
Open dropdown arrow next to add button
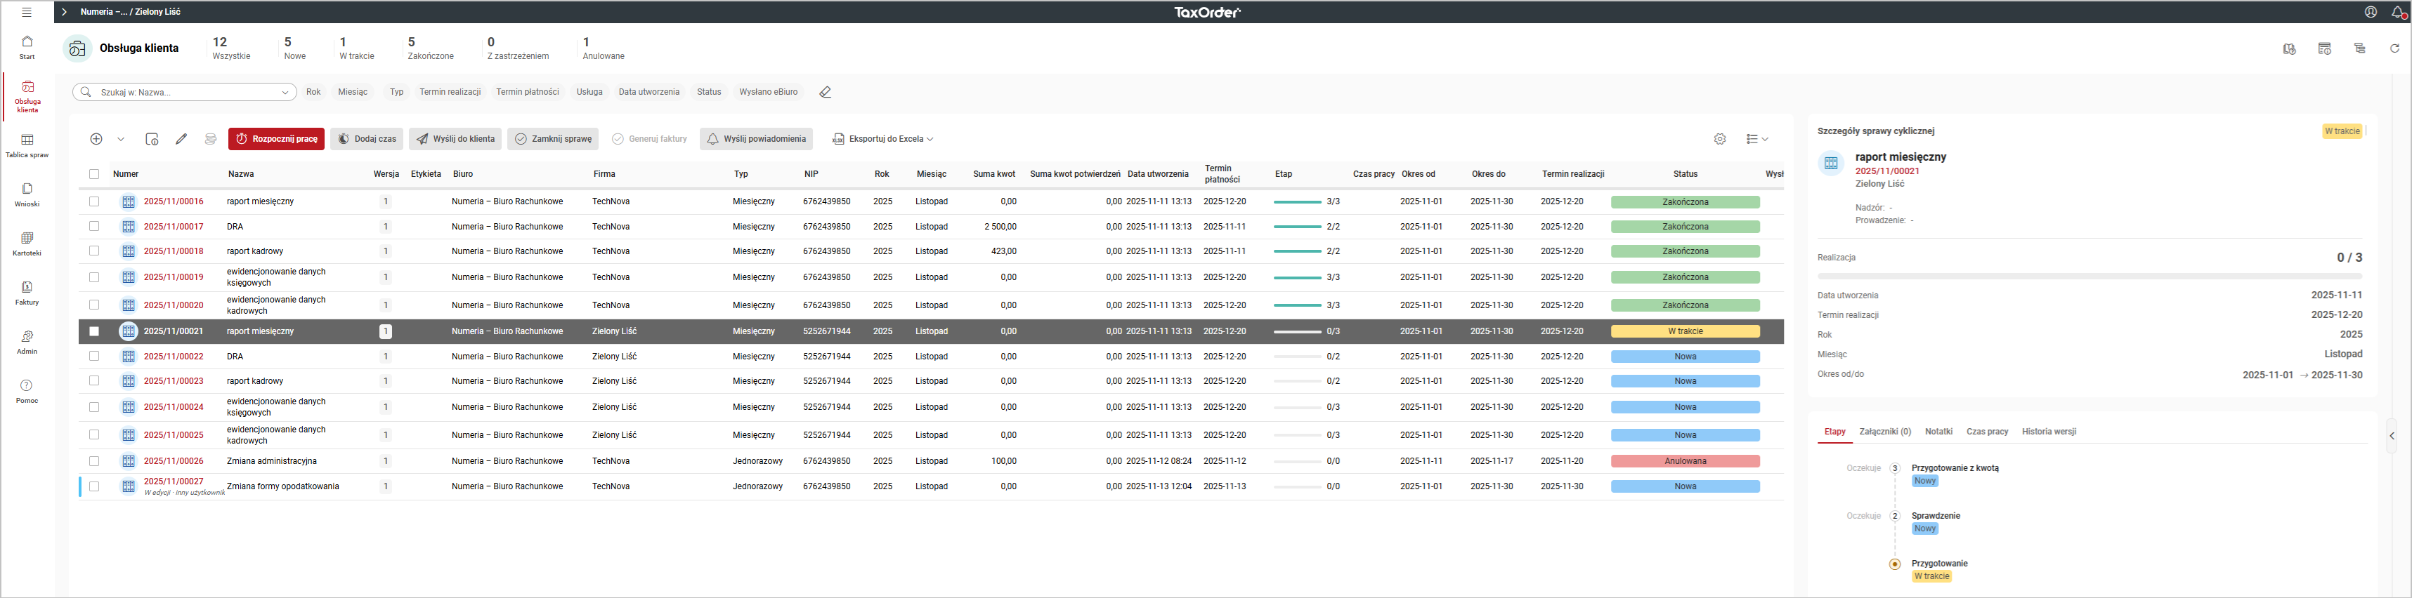click(121, 140)
